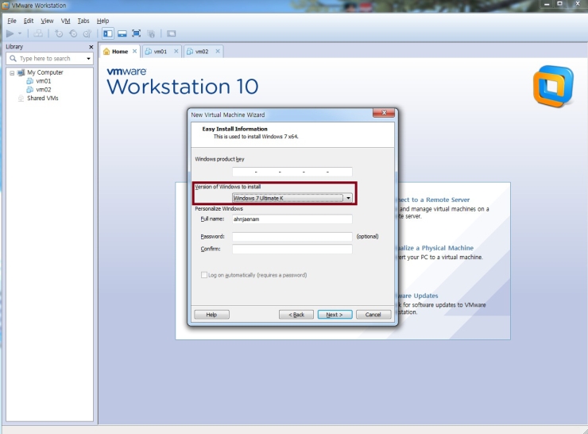The height and width of the screenshot is (434, 588).
Task: Close the Library panel
Action: pos(91,47)
